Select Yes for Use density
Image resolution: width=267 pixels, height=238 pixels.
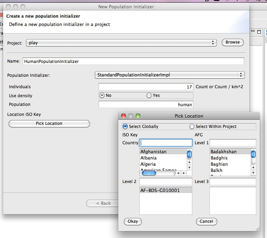[x=153, y=95]
